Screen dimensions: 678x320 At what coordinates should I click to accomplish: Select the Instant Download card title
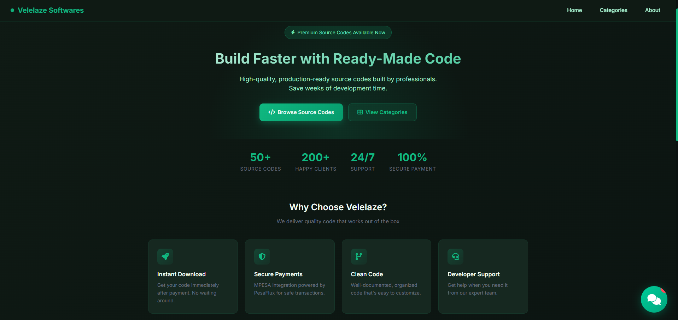[181, 274]
